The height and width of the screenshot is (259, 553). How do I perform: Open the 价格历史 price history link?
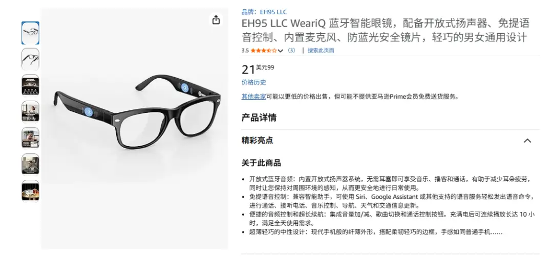point(253,83)
